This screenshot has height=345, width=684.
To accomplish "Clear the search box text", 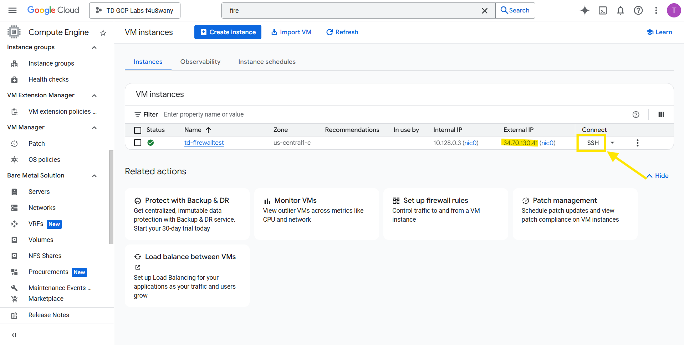I will tap(484, 11).
